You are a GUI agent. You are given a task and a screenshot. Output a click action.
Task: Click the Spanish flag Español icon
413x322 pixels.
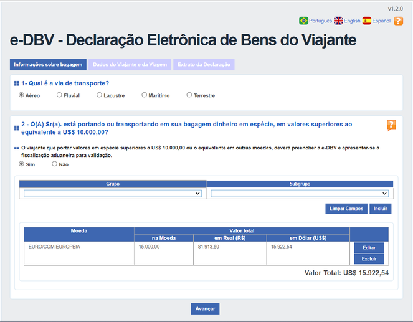tap(367, 21)
